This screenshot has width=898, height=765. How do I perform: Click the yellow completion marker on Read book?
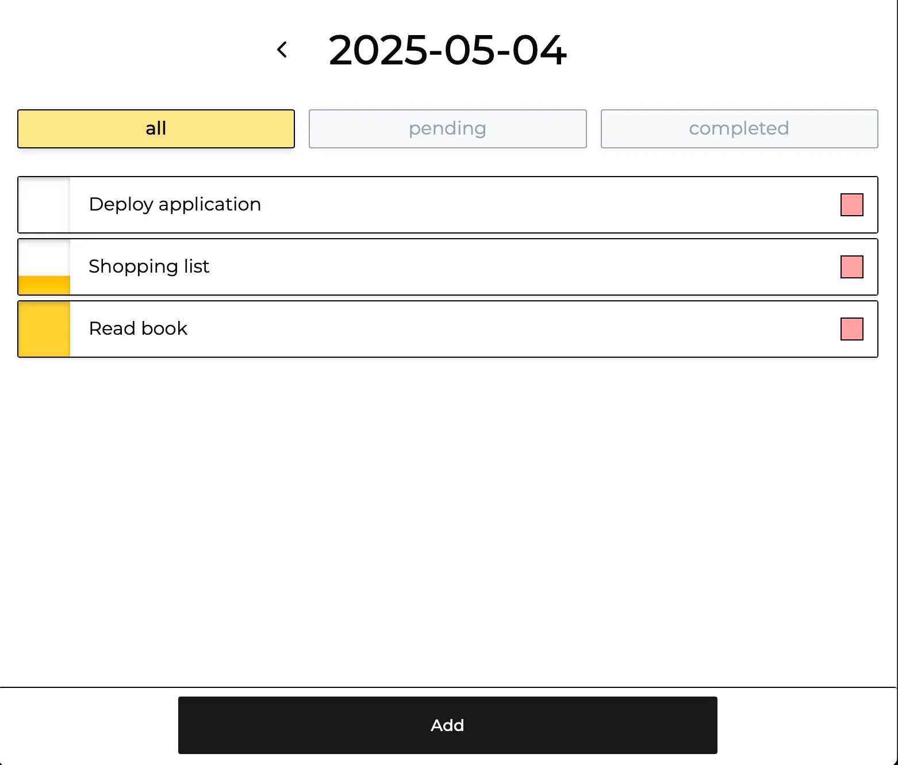click(44, 329)
